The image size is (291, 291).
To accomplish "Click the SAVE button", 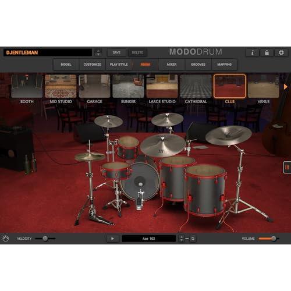I will (x=116, y=52).
